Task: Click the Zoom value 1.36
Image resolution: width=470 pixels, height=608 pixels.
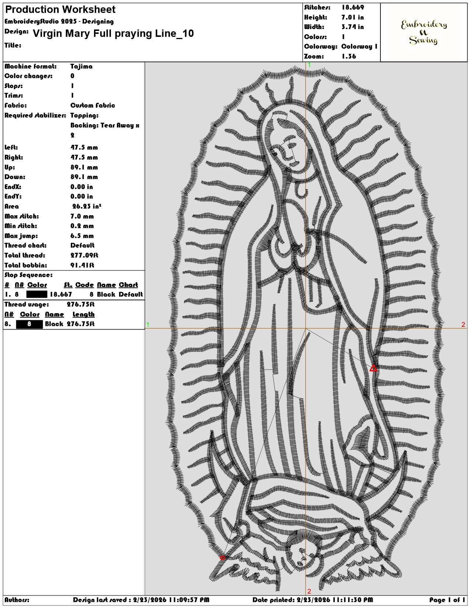Action: point(349,56)
